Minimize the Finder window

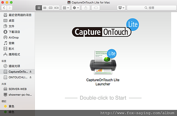(x=7, y=2)
